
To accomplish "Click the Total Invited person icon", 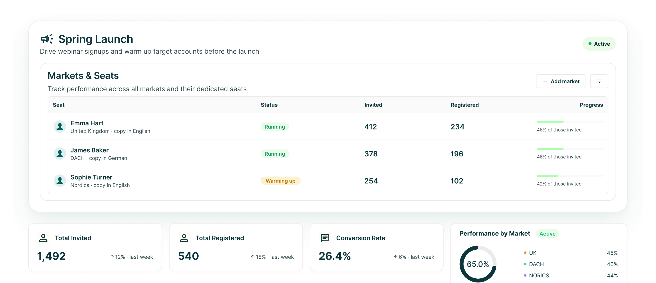I will [43, 238].
